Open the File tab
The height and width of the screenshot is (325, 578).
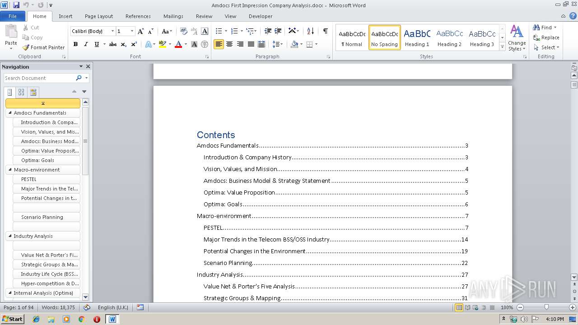point(13,16)
